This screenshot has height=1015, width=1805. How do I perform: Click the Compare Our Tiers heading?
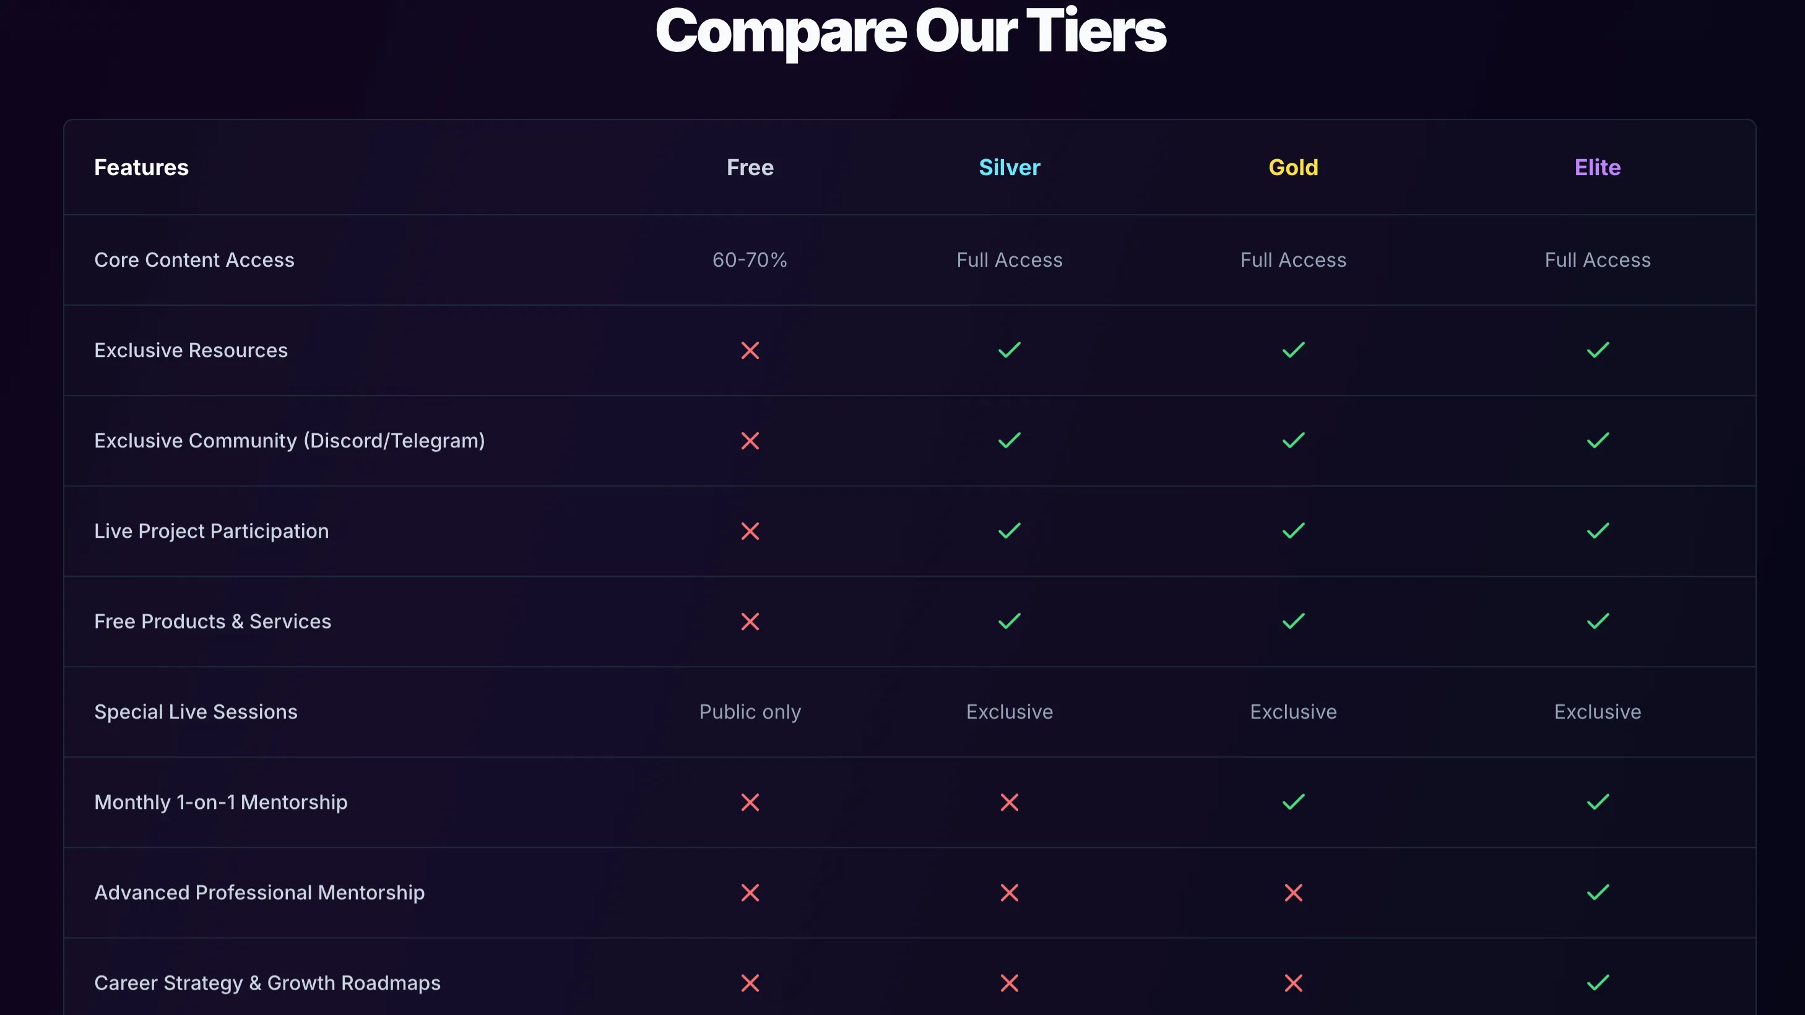[x=910, y=32]
